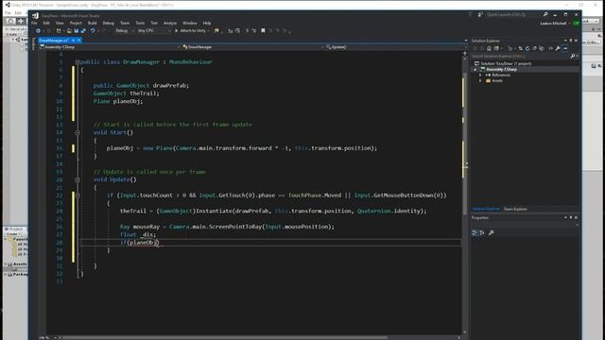Open the Update() member navigation dropdown
605x340 pixels.
click(x=393, y=47)
